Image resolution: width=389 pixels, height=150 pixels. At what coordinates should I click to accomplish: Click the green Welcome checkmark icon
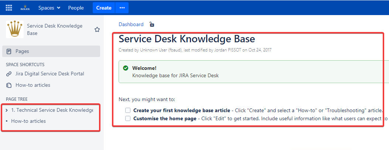point(126,68)
